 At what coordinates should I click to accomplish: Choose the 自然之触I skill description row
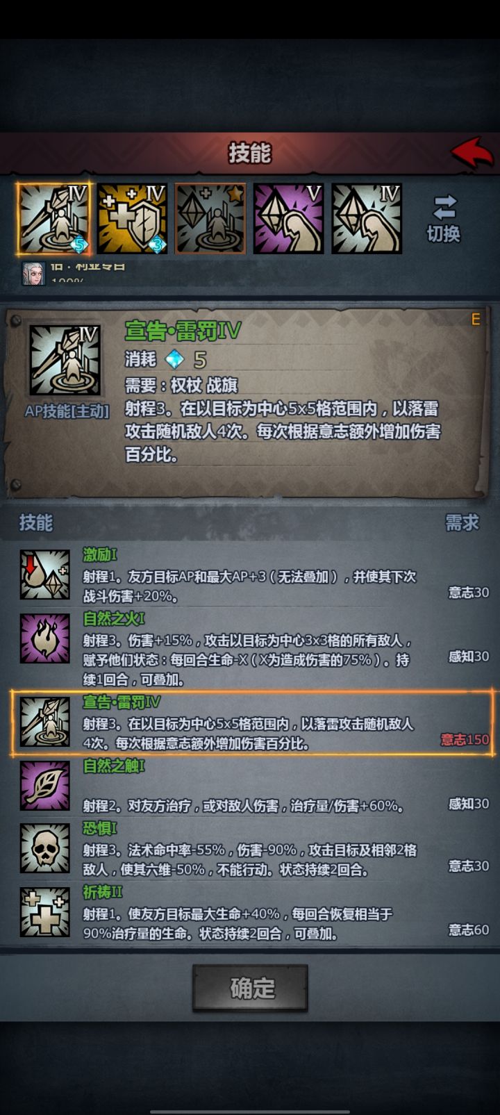click(253, 786)
